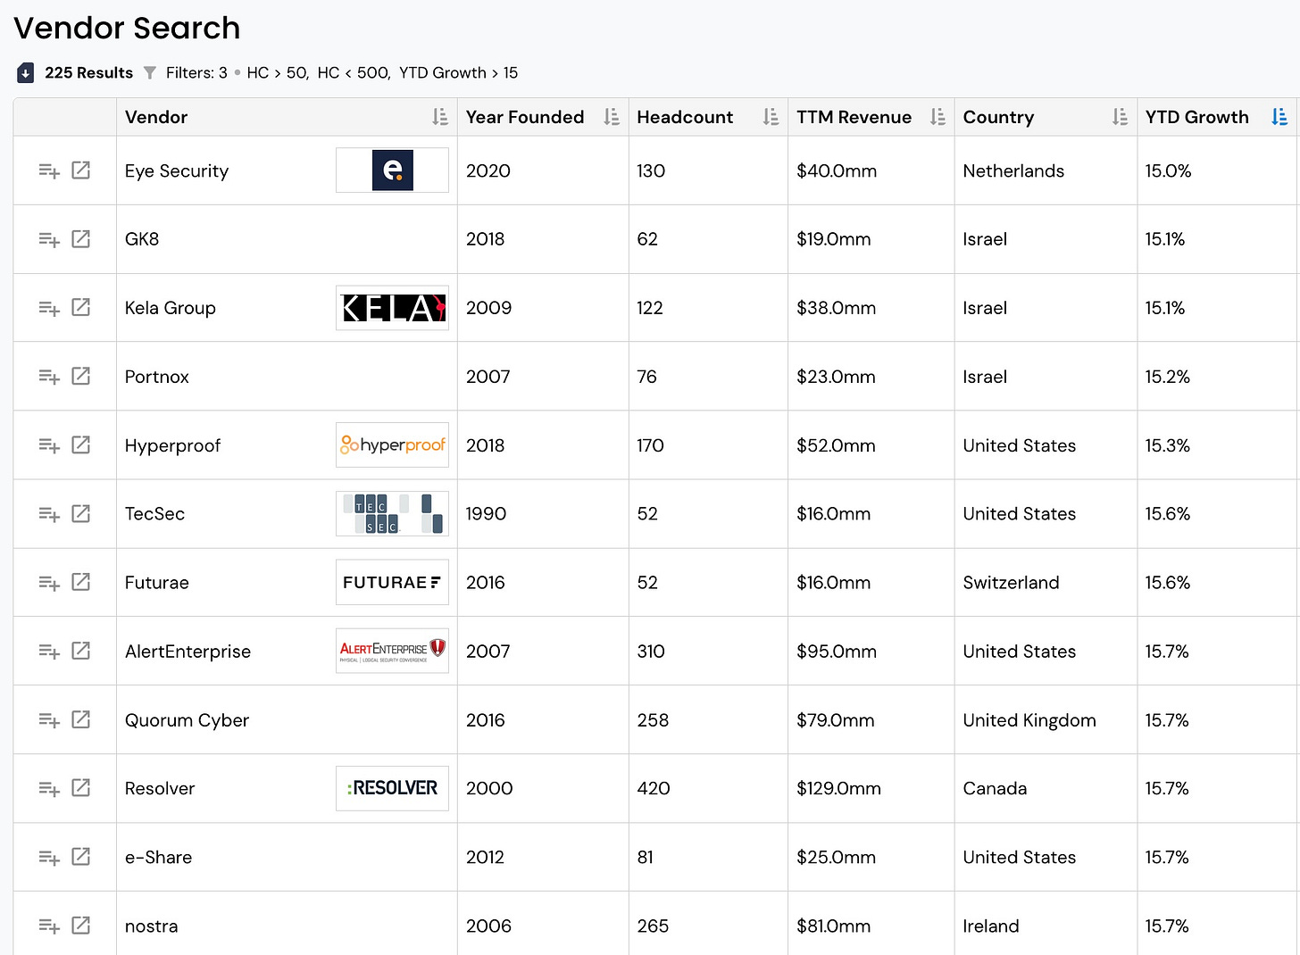Open AlertEnterprise external link icon
Viewport: 1300px width, 955px height.
click(81, 651)
